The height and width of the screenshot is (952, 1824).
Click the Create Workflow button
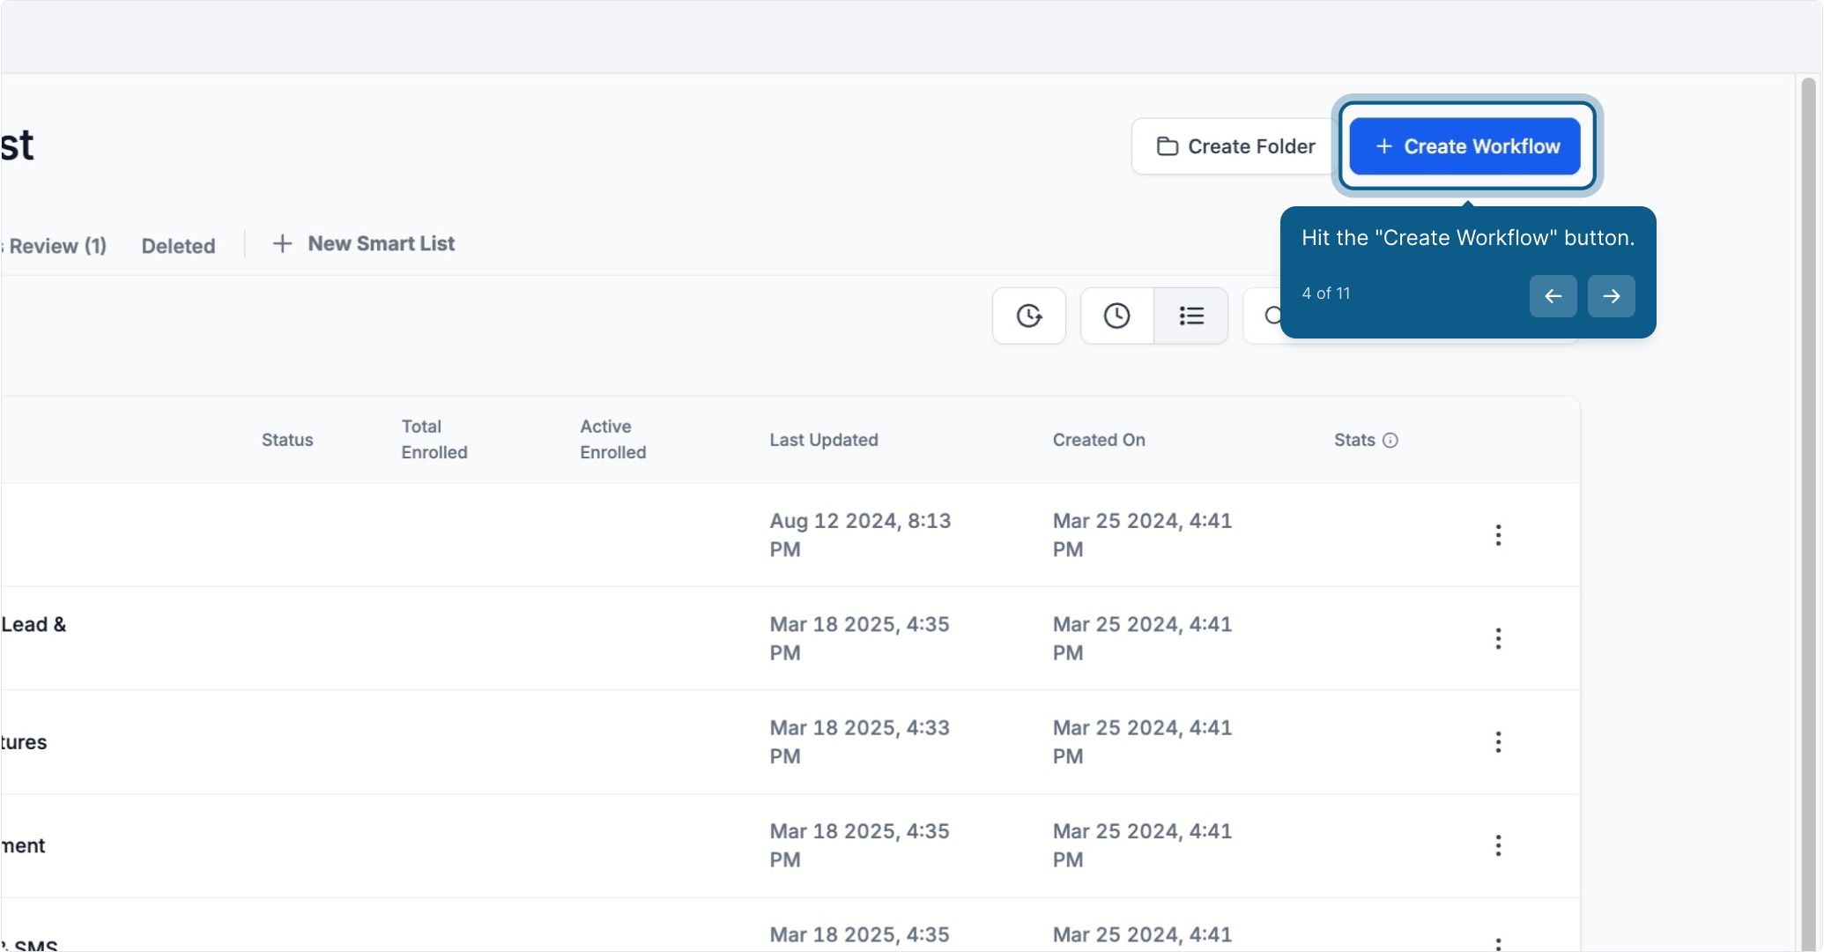pyautogui.click(x=1465, y=146)
